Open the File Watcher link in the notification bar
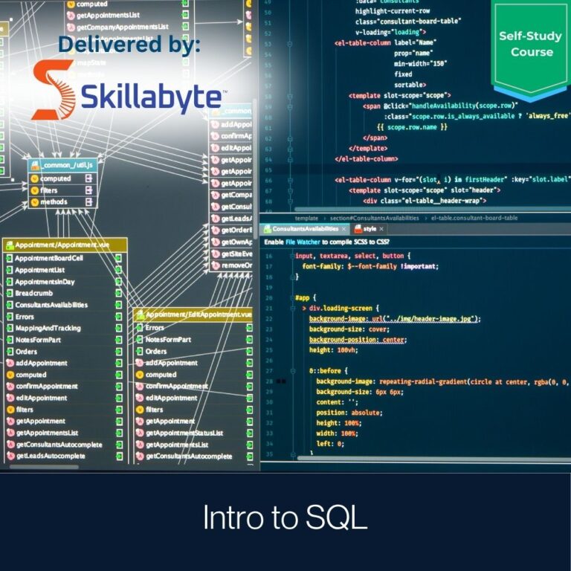 [x=303, y=242]
